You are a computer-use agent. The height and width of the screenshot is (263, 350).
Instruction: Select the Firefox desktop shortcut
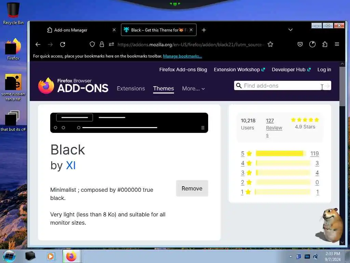click(x=13, y=49)
